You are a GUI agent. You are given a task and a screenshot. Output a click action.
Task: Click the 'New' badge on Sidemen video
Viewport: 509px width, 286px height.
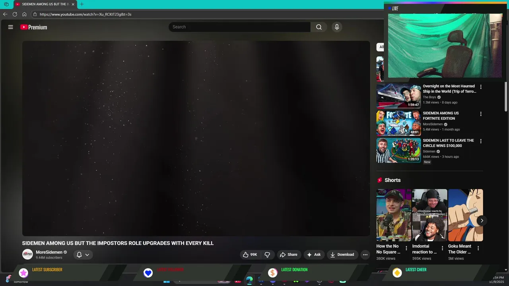(x=427, y=162)
